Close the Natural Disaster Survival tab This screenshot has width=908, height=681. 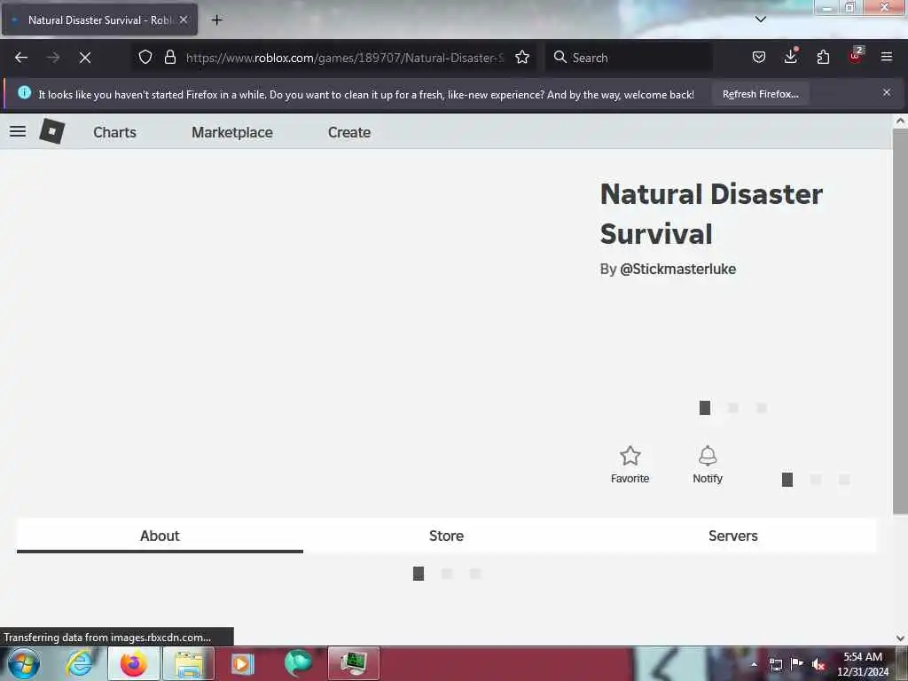point(184,20)
